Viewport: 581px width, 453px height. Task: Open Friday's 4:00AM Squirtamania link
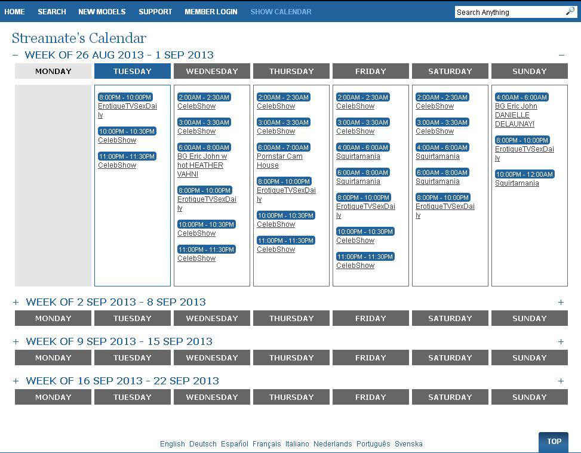[x=358, y=156]
